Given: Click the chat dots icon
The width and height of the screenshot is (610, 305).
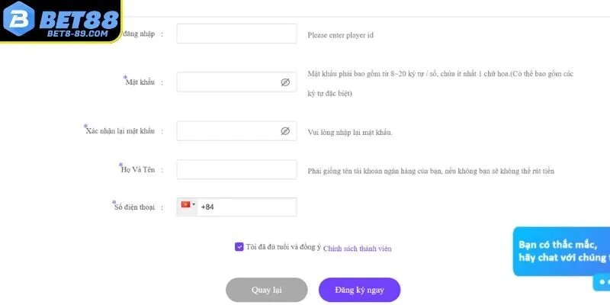Looking at the screenshot, I should click(x=602, y=282).
